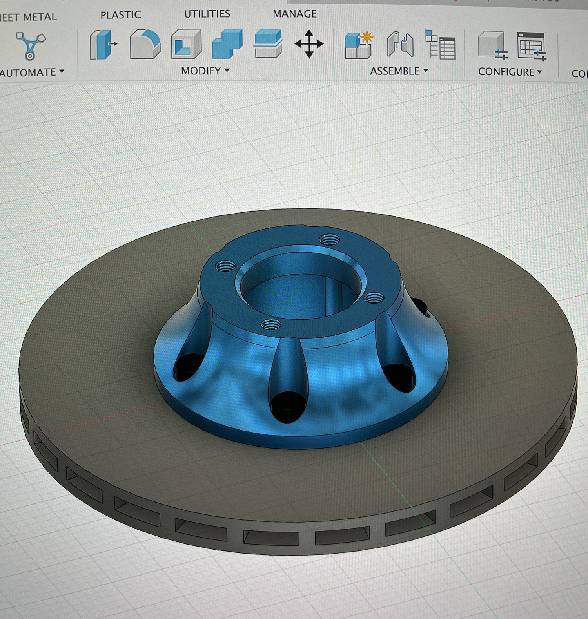
Task: Click the Configure Model icon
Action: coord(493,46)
